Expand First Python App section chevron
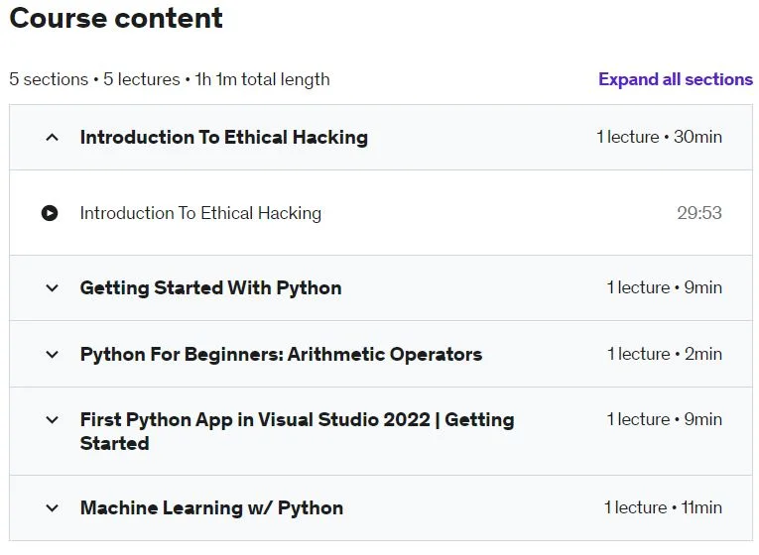759x555 pixels. [52, 419]
